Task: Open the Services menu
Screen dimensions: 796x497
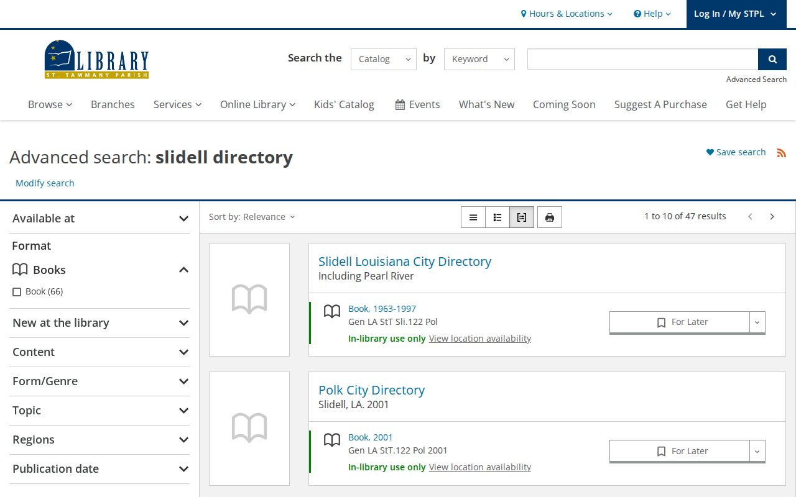Action: click(178, 104)
